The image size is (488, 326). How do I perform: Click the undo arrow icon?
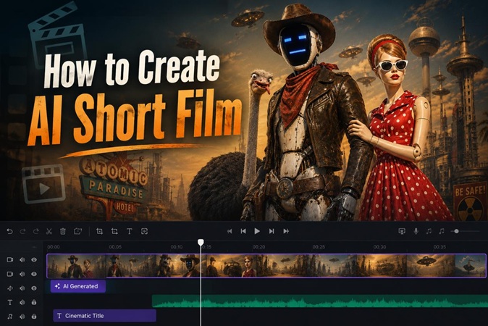(9, 231)
